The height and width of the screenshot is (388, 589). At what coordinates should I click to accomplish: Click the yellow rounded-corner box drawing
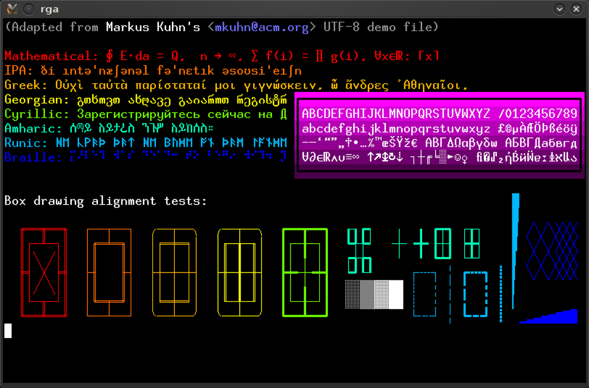[240, 272]
